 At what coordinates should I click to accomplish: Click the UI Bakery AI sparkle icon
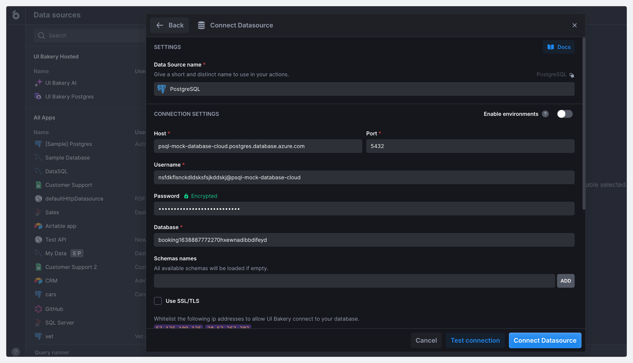pos(38,83)
